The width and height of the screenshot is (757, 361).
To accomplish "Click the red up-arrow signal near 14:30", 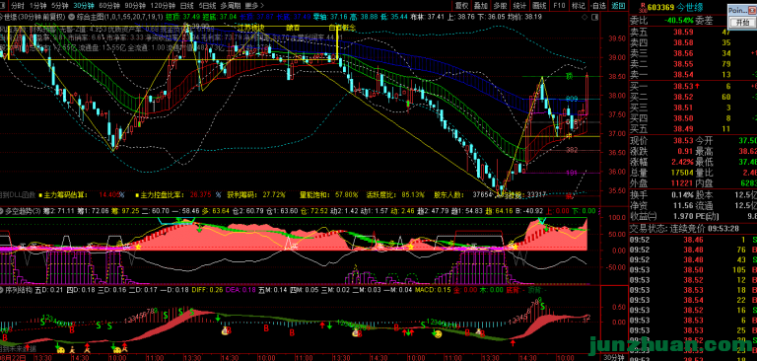I will click(513, 342).
